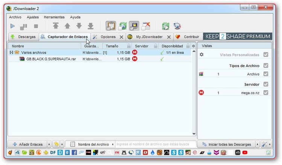This screenshot has height=165, width=282.
Task: Close the My.JDownloader tab
Action: tap(169, 37)
